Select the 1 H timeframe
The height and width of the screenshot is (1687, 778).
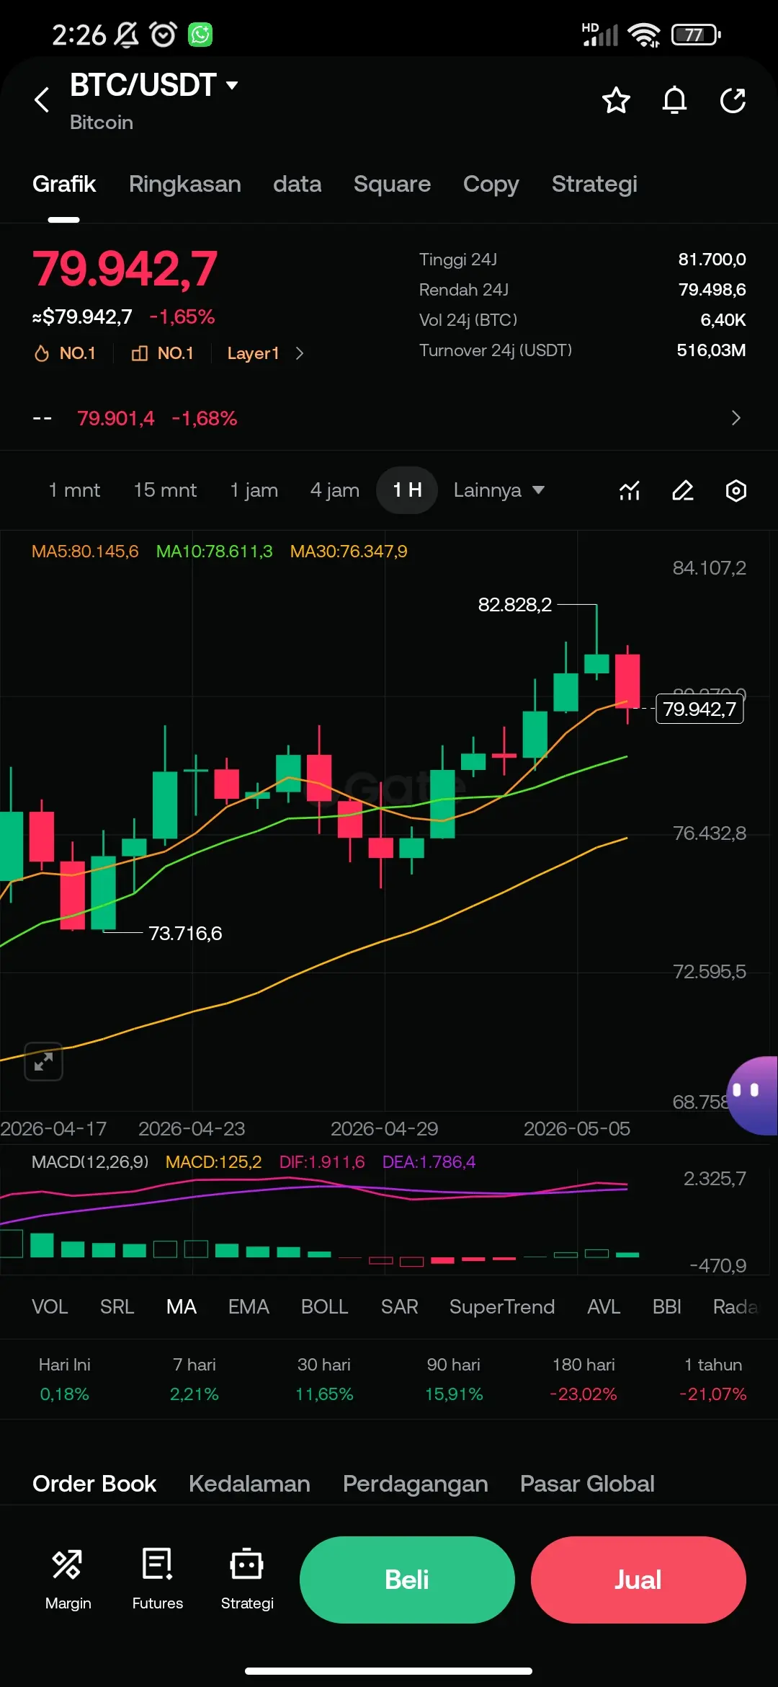pos(407,490)
